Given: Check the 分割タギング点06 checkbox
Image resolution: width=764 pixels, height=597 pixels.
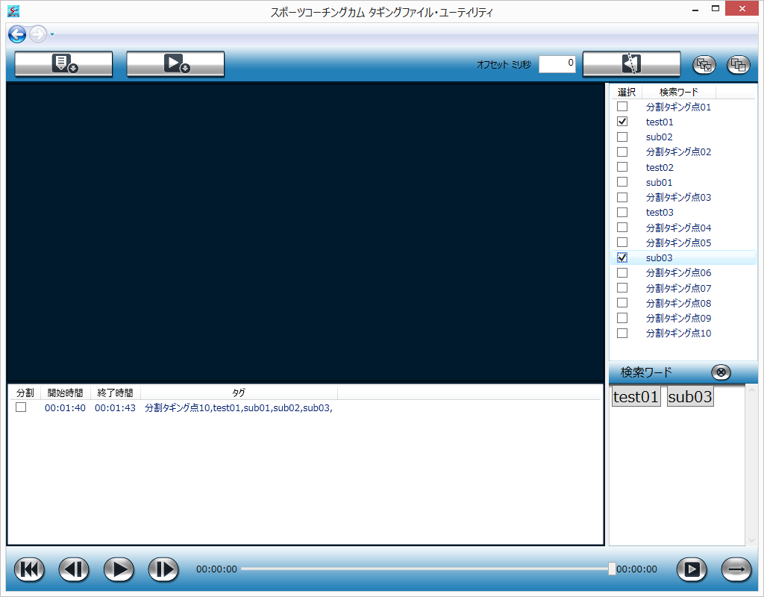Looking at the screenshot, I should (x=622, y=273).
